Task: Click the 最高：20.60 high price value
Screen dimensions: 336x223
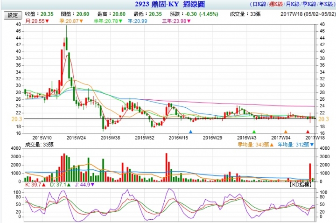Action: [x=111, y=14]
